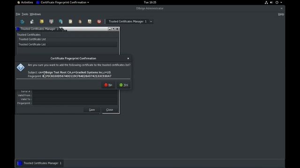Click the Serial # field
This screenshot has width=300, height=168.
pyautogui.click(x=75, y=91)
